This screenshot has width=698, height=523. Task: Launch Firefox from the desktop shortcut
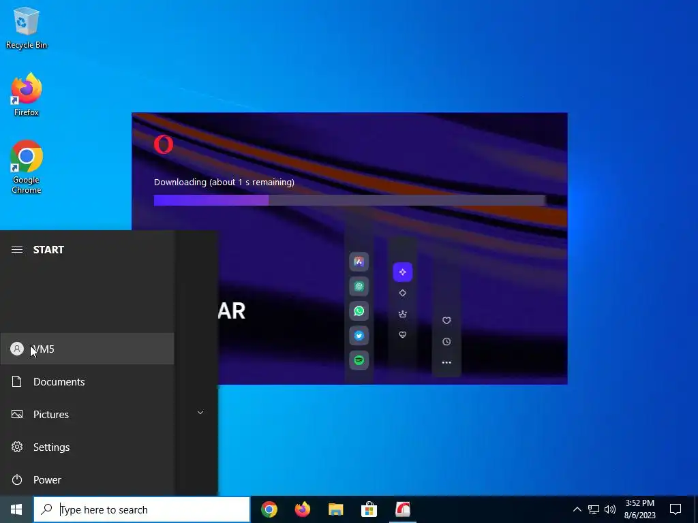click(27, 95)
